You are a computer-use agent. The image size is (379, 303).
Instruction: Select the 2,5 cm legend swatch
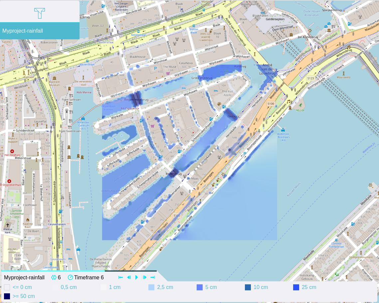point(151,287)
